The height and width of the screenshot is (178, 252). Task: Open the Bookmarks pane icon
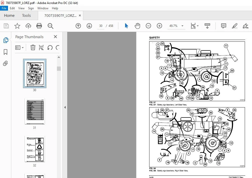[x=6, y=52]
